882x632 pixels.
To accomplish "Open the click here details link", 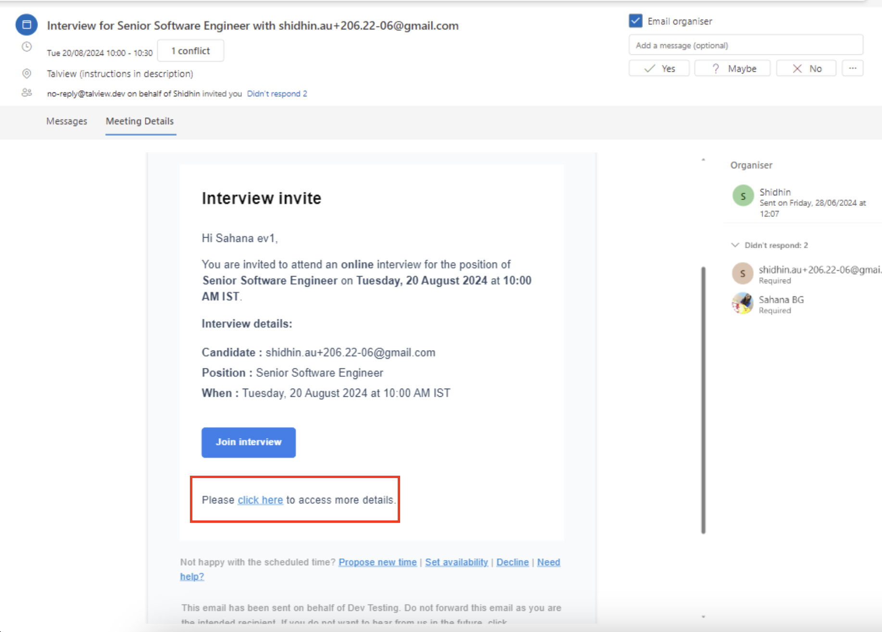I will [260, 500].
